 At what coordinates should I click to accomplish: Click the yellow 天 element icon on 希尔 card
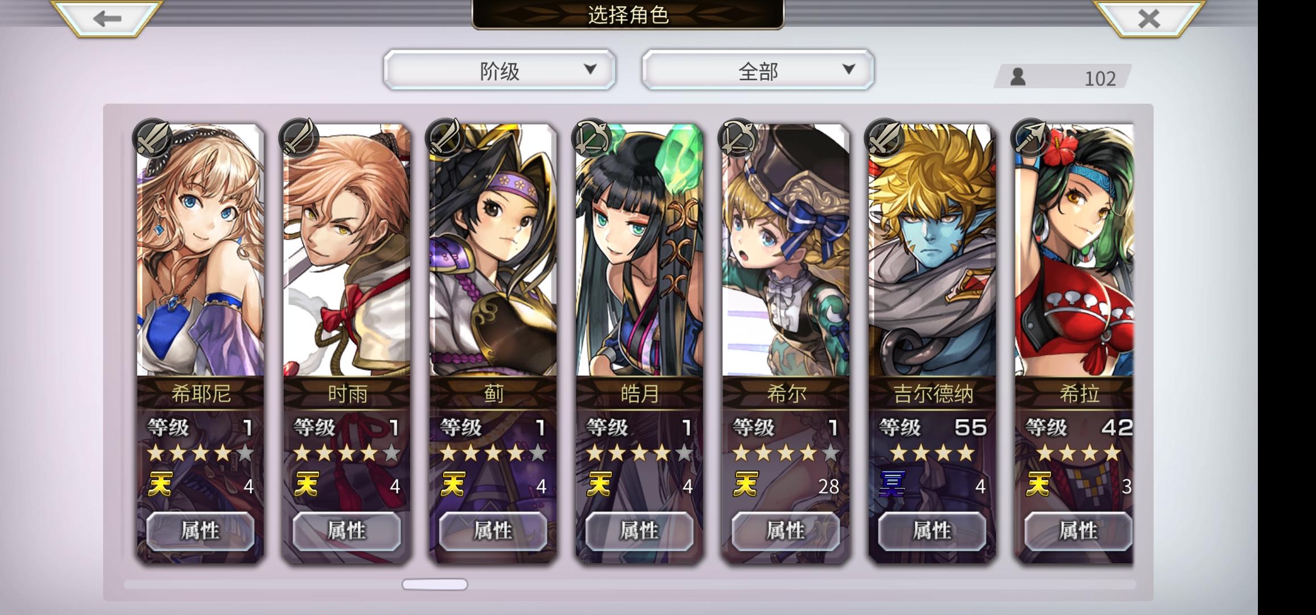tap(746, 484)
